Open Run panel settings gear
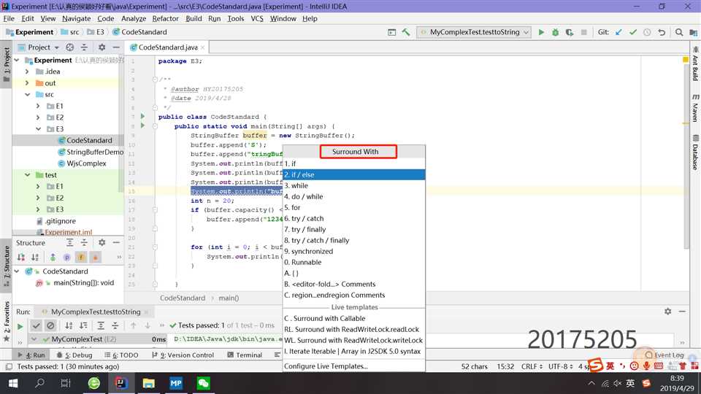 (x=667, y=312)
